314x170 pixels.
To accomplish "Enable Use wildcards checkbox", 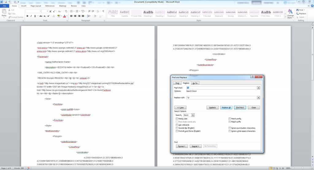I will (177, 125).
